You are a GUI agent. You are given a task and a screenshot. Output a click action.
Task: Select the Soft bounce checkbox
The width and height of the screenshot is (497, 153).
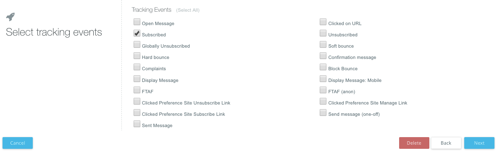[323, 44]
